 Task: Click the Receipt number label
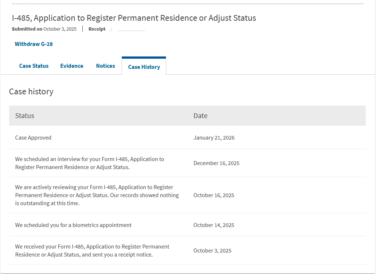pyautogui.click(x=97, y=29)
